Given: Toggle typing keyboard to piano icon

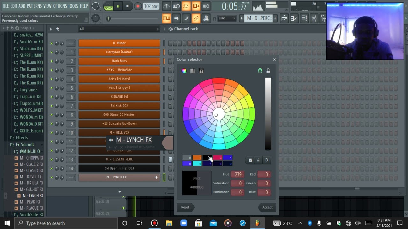Looking at the screenshot, I should tap(166, 18).
